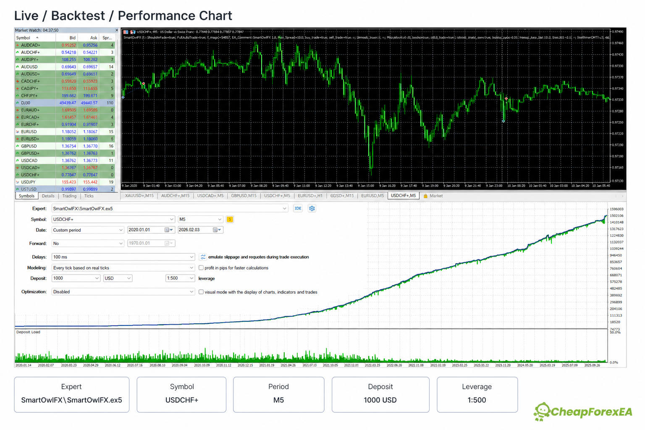Click the yellow symbol specification icon
The width and height of the screenshot is (645, 430).
click(230, 219)
